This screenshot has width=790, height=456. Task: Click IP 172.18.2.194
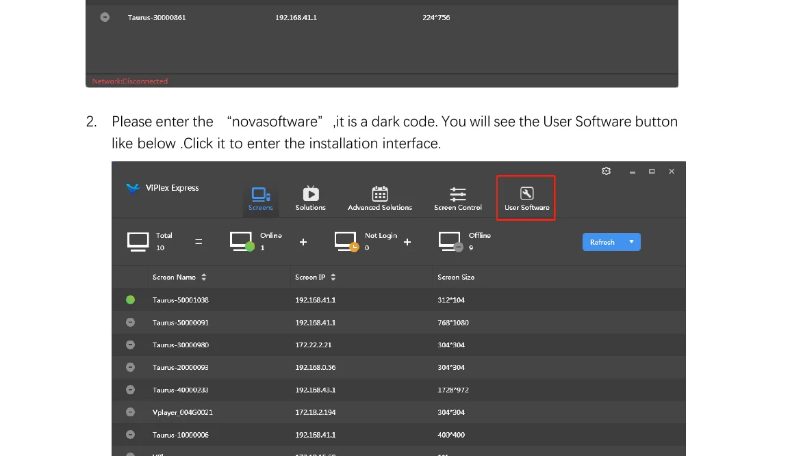316,412
